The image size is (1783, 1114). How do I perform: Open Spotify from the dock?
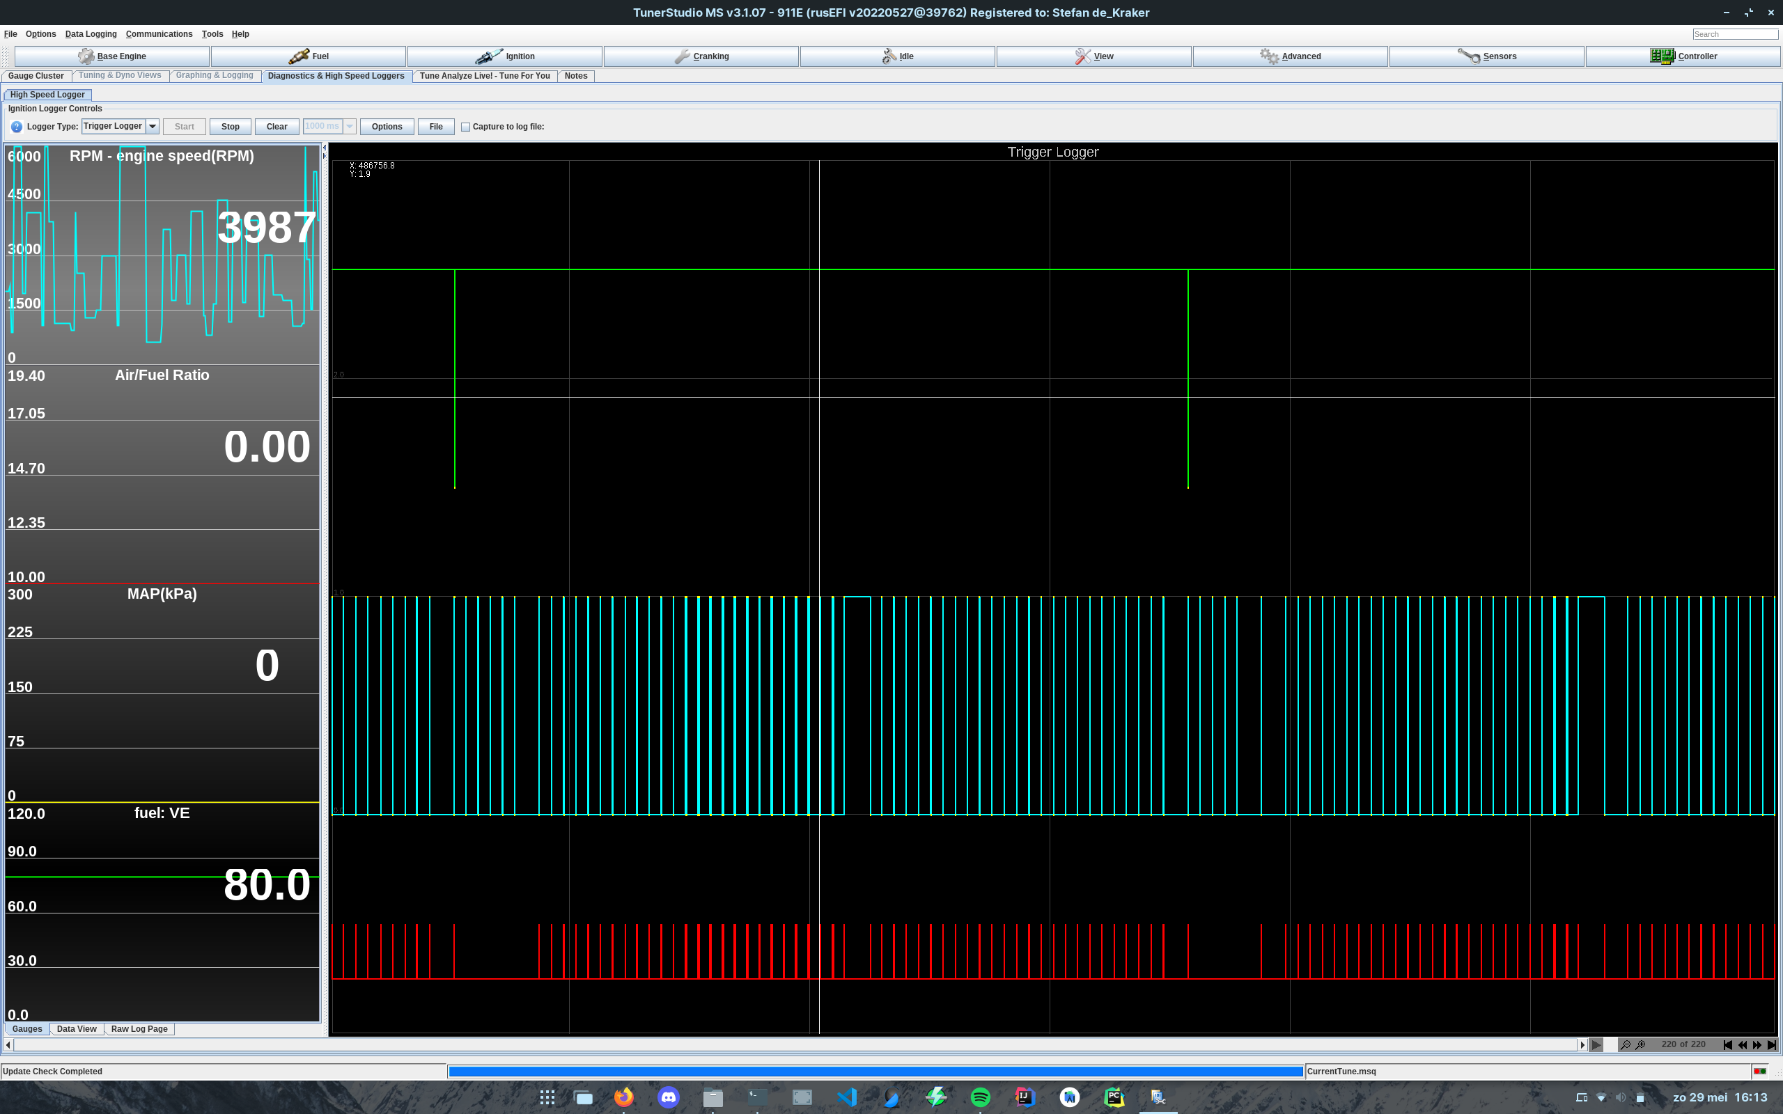[980, 1097]
